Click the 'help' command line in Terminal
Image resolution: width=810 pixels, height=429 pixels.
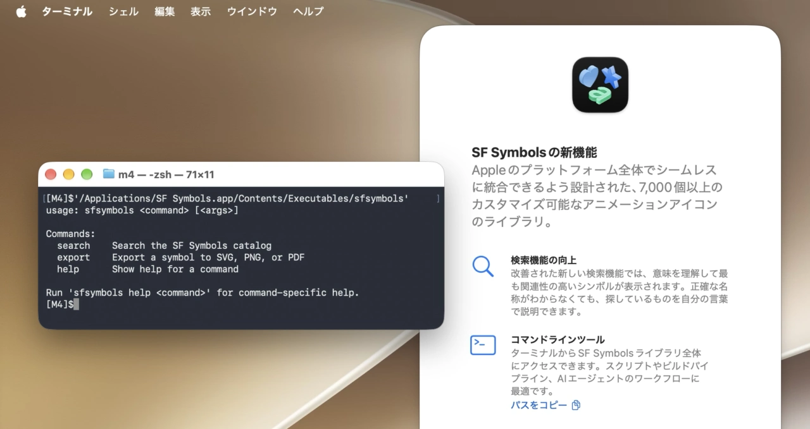(x=147, y=269)
